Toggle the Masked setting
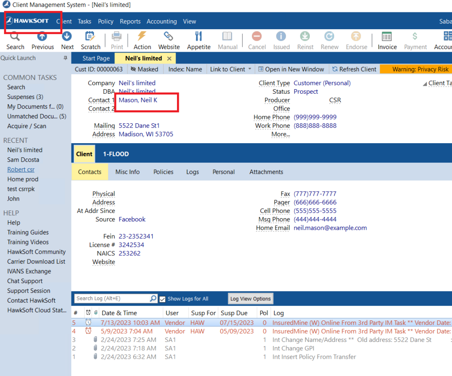Viewport: 452px width, 376px height. [144, 69]
